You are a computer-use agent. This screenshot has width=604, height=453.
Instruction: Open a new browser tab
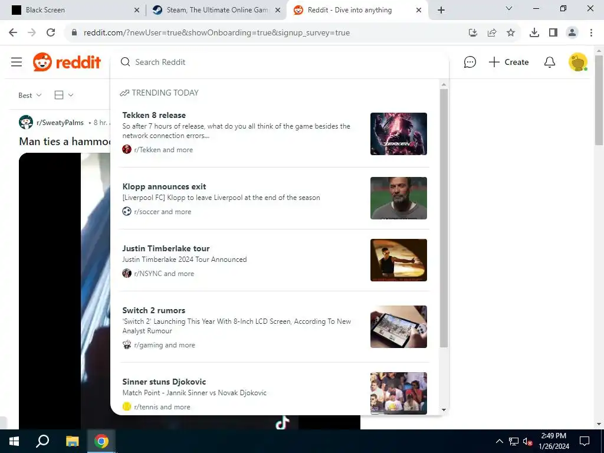[x=441, y=10]
